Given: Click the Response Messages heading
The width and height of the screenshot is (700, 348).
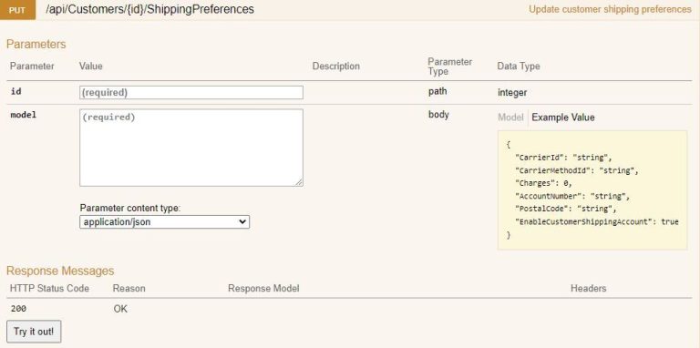Looking at the screenshot, I should tap(60, 271).
